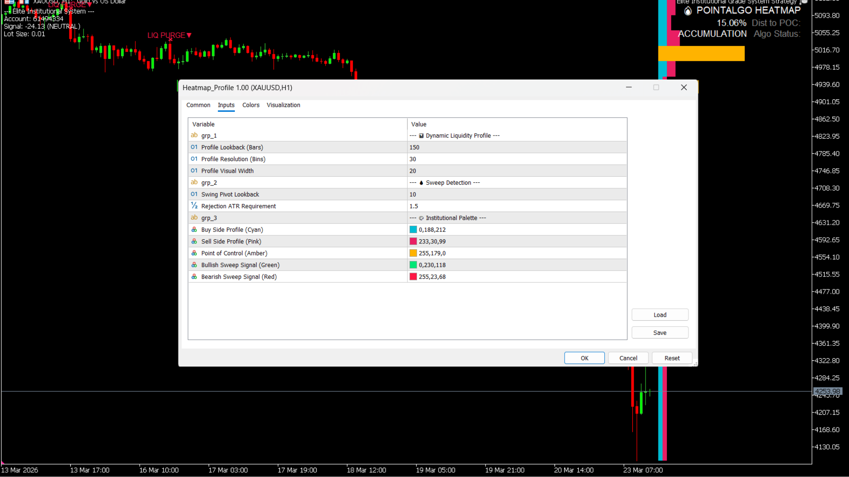
Task: Open the Colors tab
Action: coord(251,105)
